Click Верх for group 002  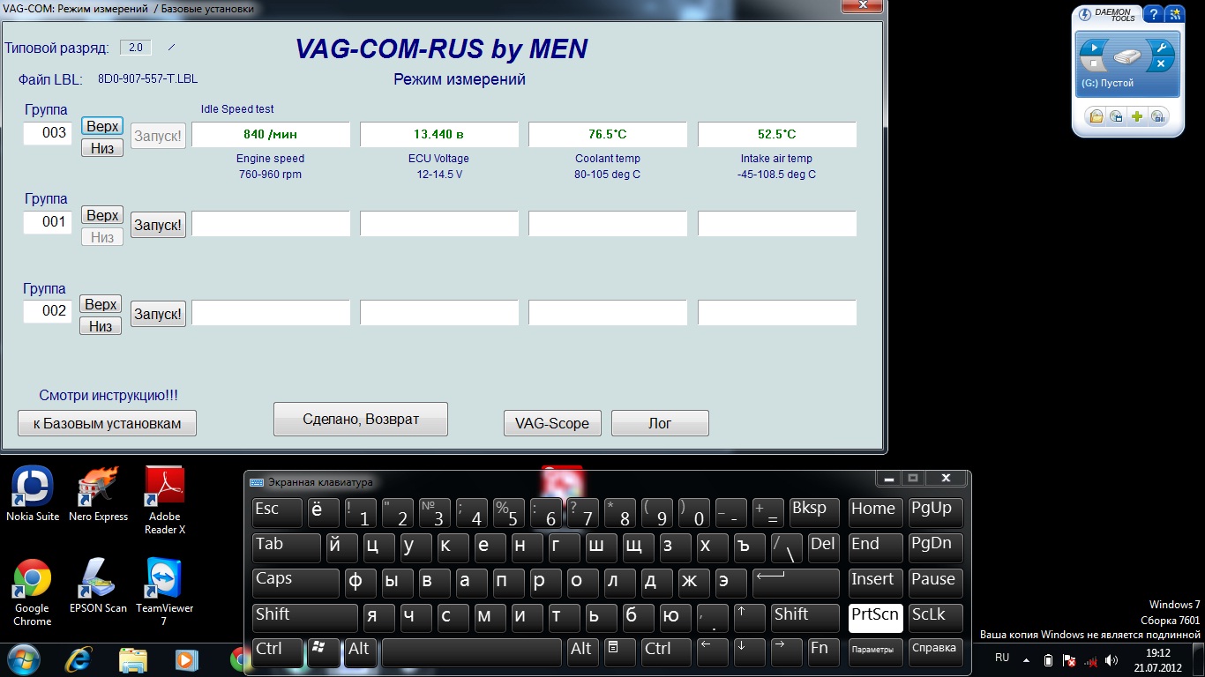pos(101,304)
